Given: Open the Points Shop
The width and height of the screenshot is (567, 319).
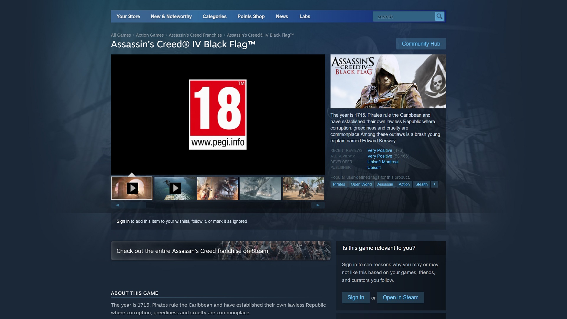Looking at the screenshot, I should click(x=251, y=17).
